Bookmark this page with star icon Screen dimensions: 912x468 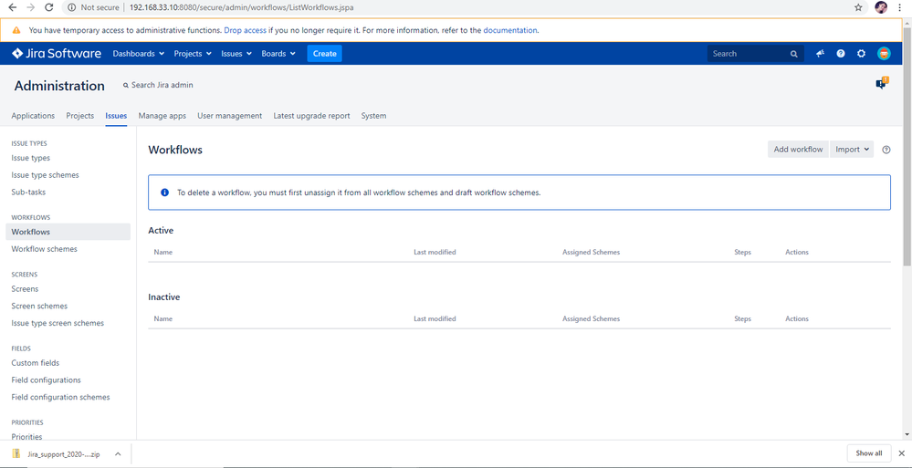coord(858,7)
